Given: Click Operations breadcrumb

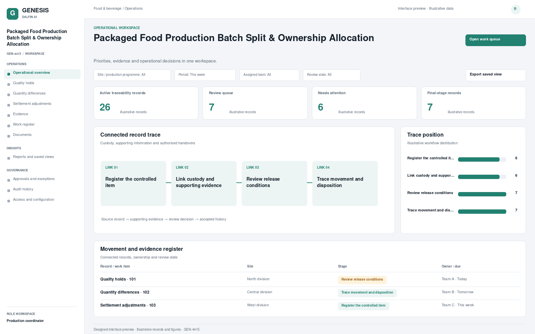Looking at the screenshot, I should 133,8.
